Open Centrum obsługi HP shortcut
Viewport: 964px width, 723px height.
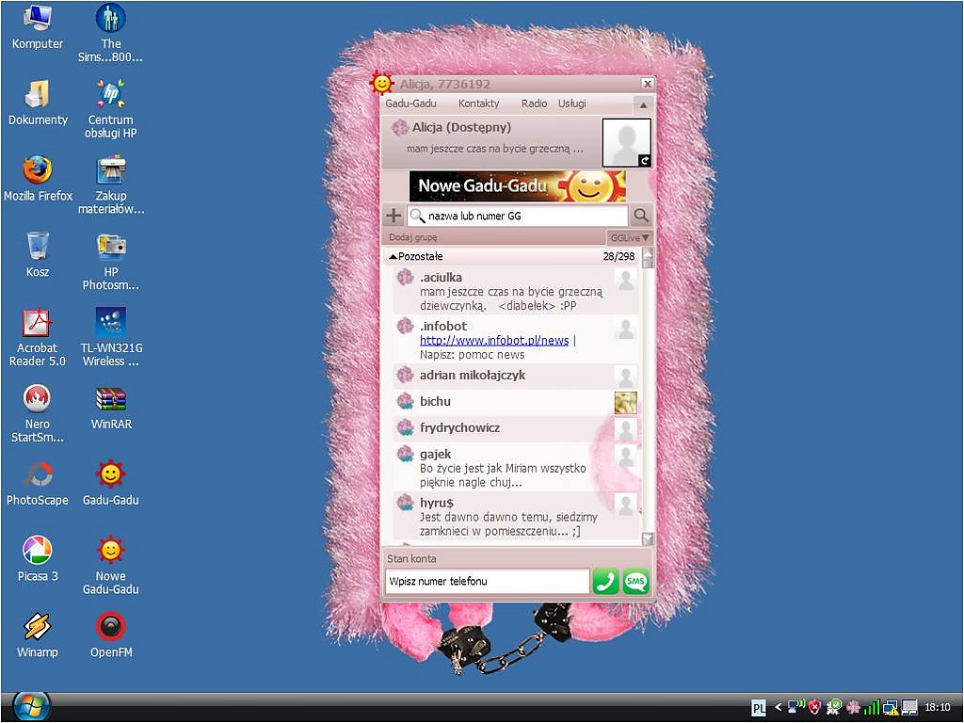click(111, 109)
